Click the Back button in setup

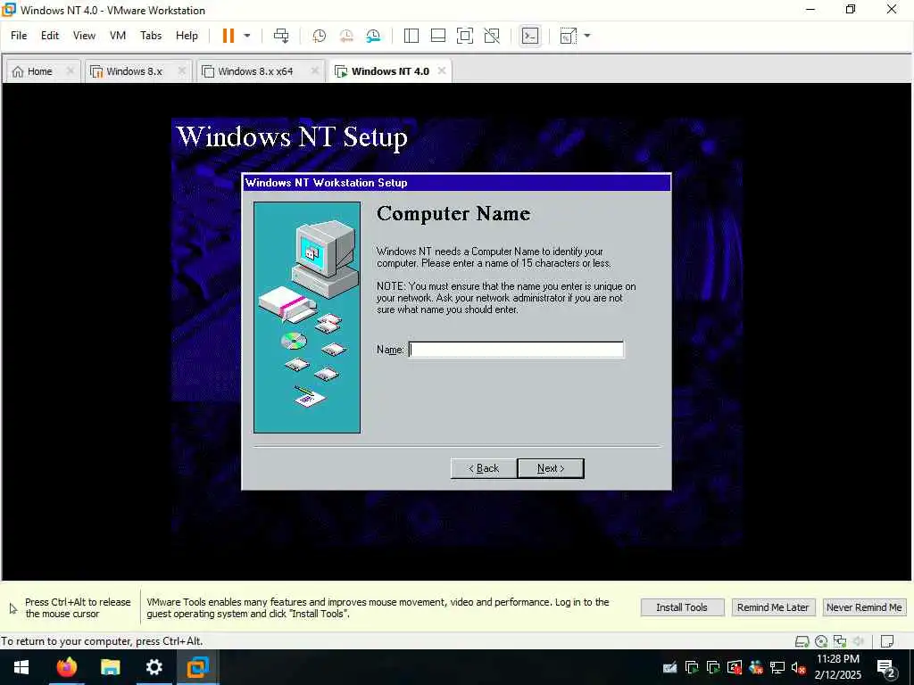(x=483, y=468)
